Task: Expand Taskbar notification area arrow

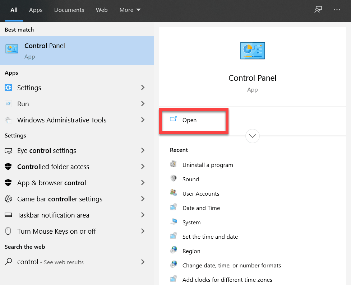Action: click(143, 215)
